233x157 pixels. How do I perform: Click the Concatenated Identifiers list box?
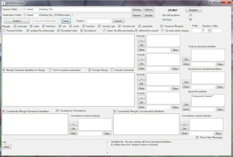coord(146,124)
